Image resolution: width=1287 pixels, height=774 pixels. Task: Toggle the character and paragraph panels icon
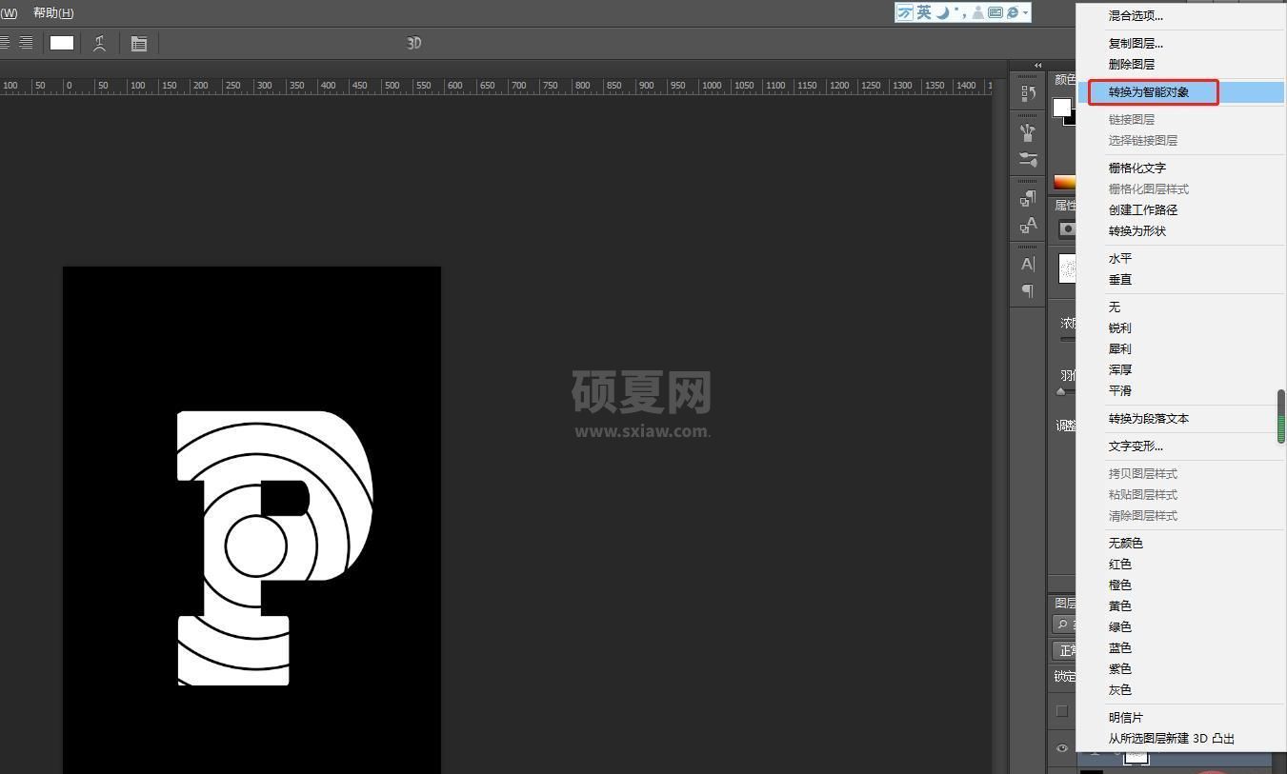pos(139,43)
